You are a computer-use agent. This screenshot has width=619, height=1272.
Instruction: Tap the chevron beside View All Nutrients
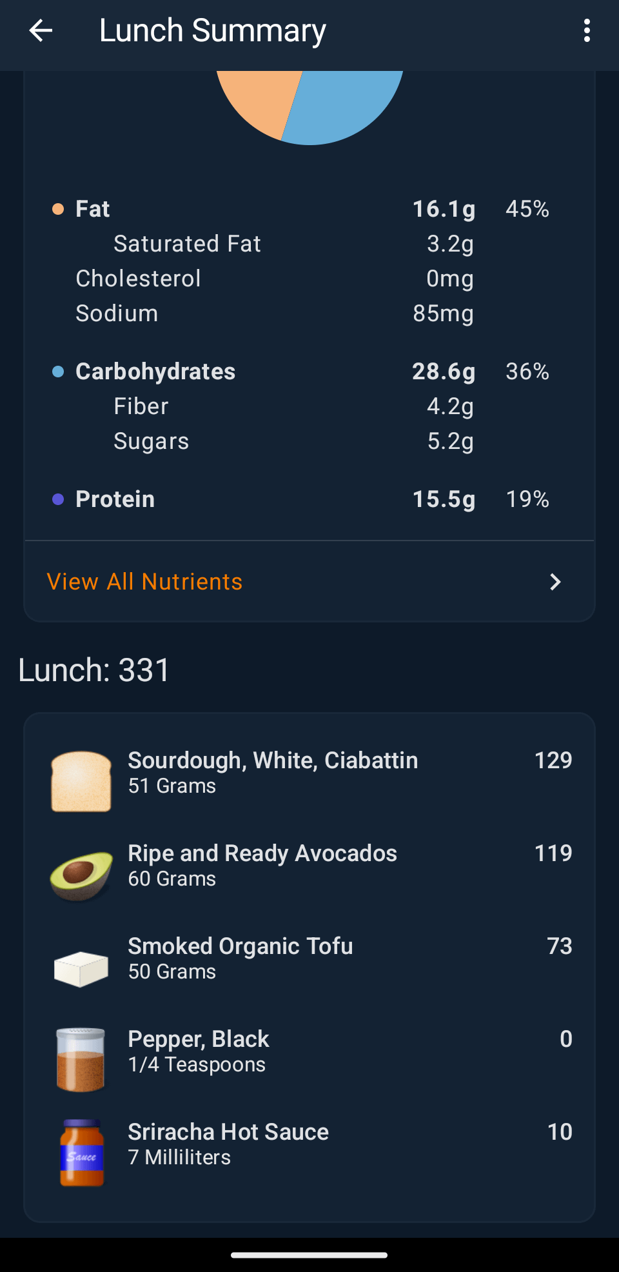click(x=555, y=582)
